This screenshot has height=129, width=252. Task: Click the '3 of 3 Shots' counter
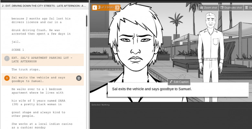(x=106, y=7)
